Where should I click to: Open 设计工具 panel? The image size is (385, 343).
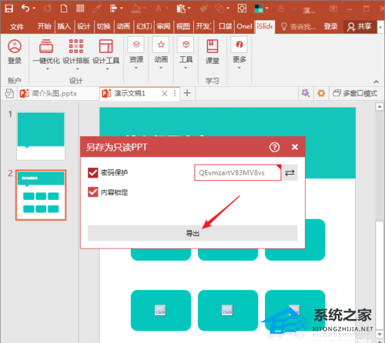click(x=106, y=52)
